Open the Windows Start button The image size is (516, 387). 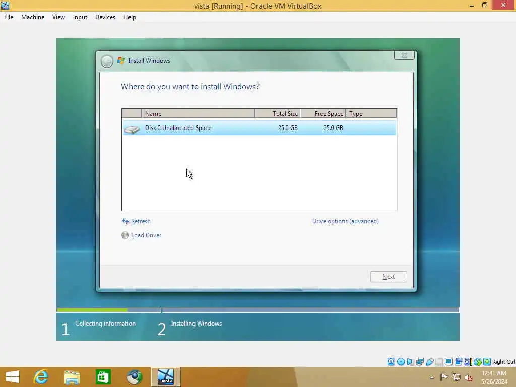tap(13, 377)
